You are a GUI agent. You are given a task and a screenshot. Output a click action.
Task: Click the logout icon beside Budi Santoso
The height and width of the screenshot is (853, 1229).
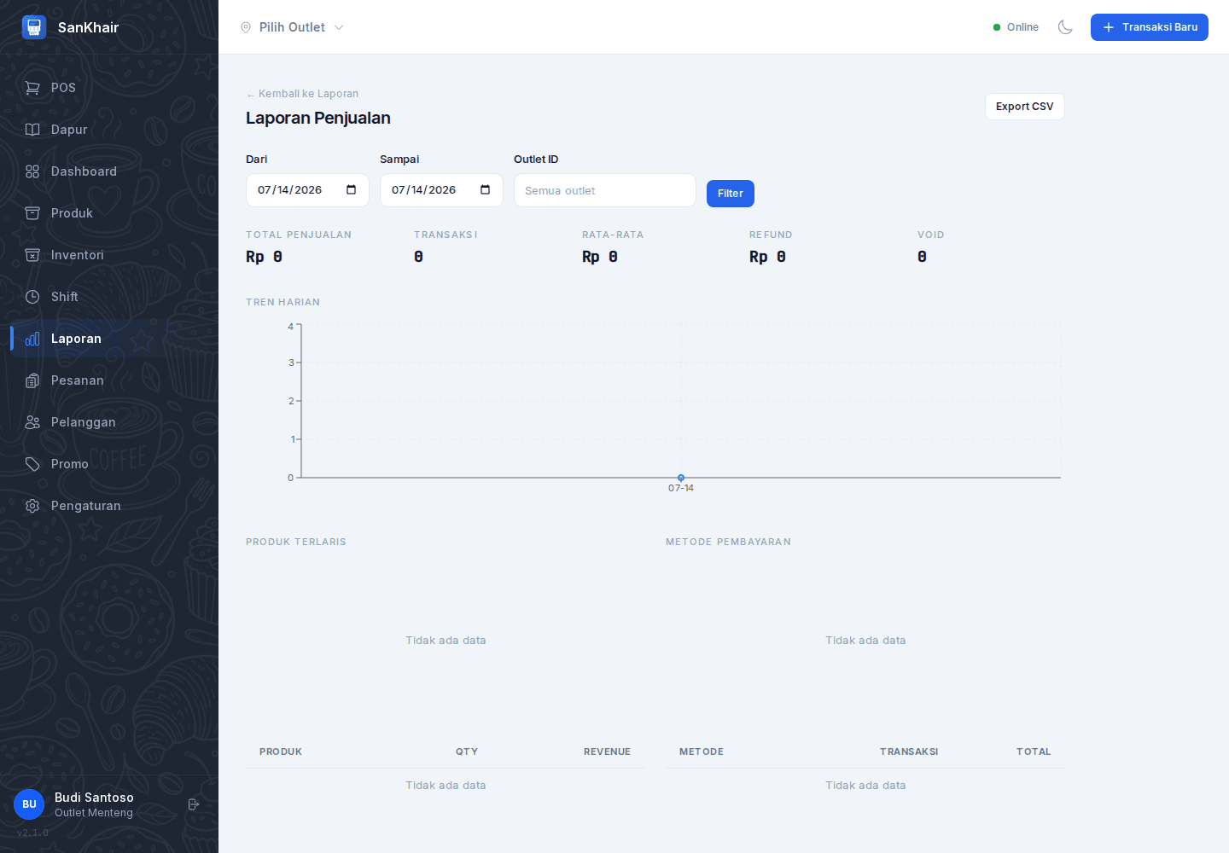coord(194,804)
